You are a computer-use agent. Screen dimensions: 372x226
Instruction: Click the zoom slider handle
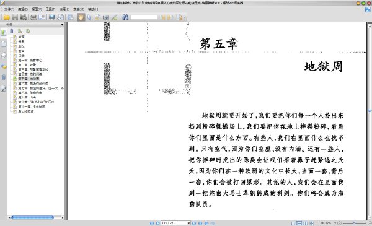tap(354, 223)
